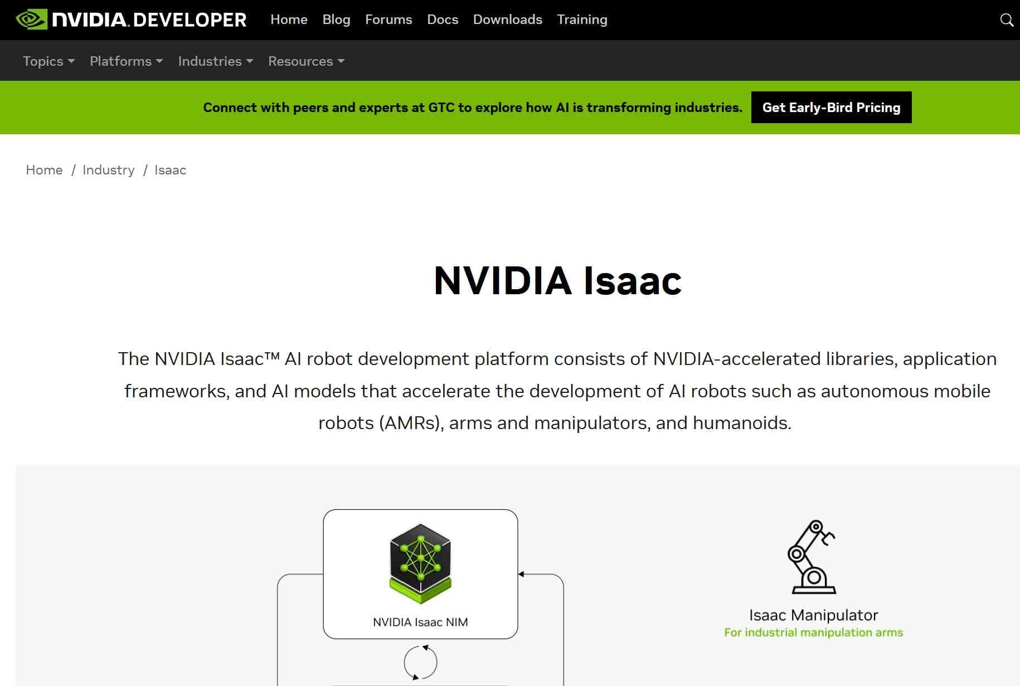Viewport: 1020px width, 686px height.
Task: Click the NVIDIA Isaac page heading
Action: [x=557, y=280]
